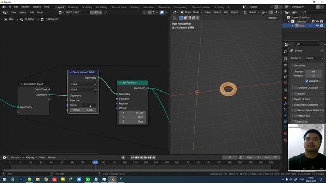
Task: Click the Windows Start button
Action: click(4, 179)
